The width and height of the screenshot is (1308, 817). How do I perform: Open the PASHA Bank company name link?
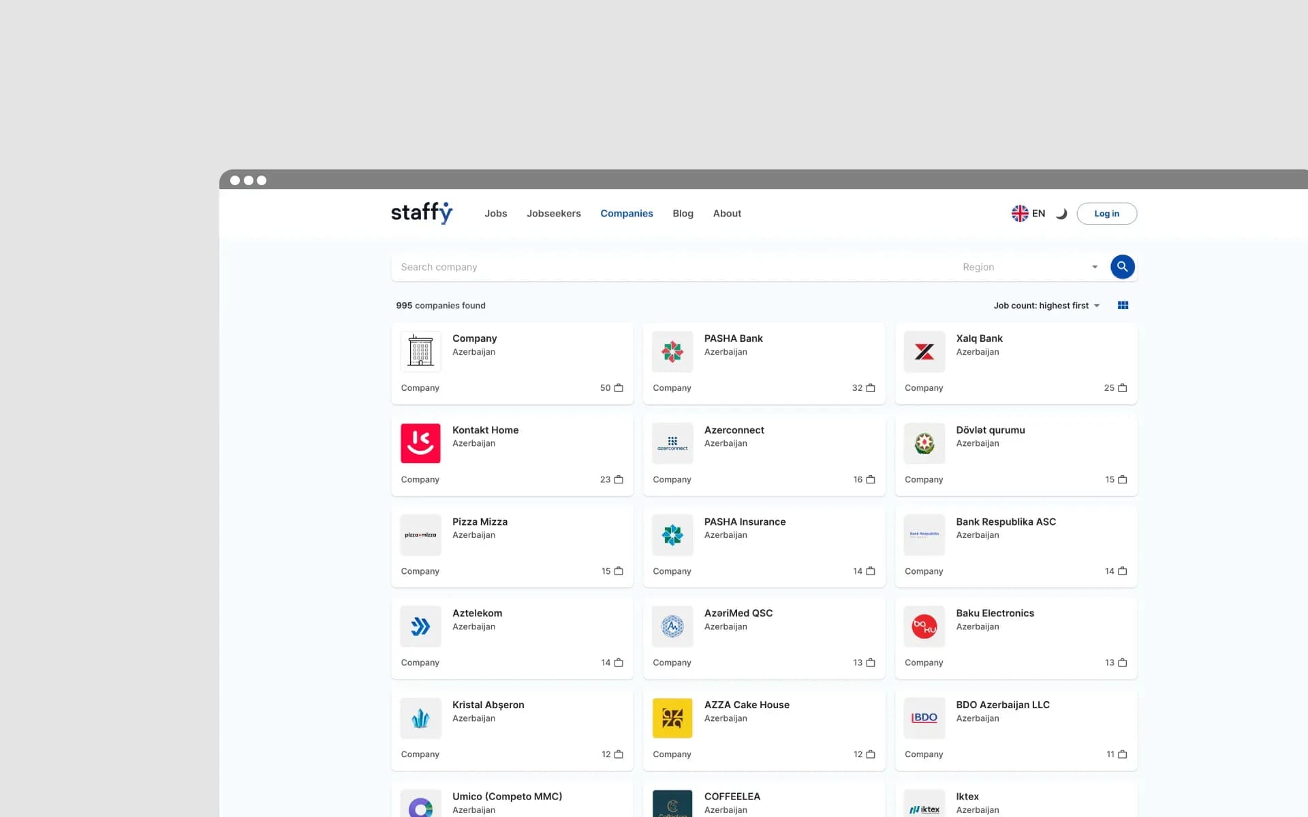(733, 338)
